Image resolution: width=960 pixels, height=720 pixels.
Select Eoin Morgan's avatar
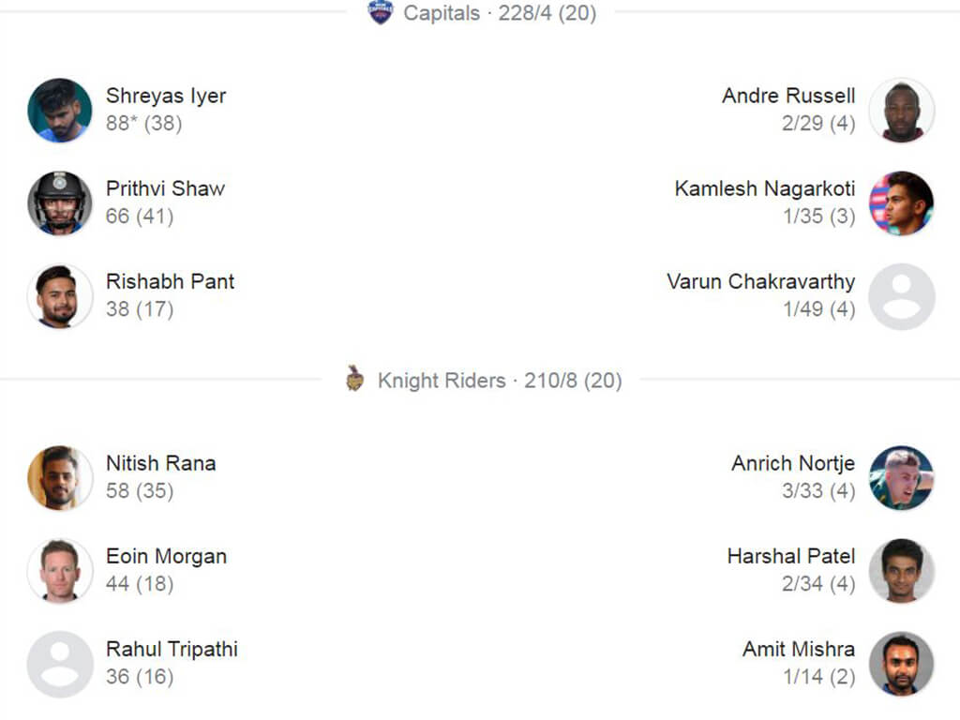tap(60, 571)
